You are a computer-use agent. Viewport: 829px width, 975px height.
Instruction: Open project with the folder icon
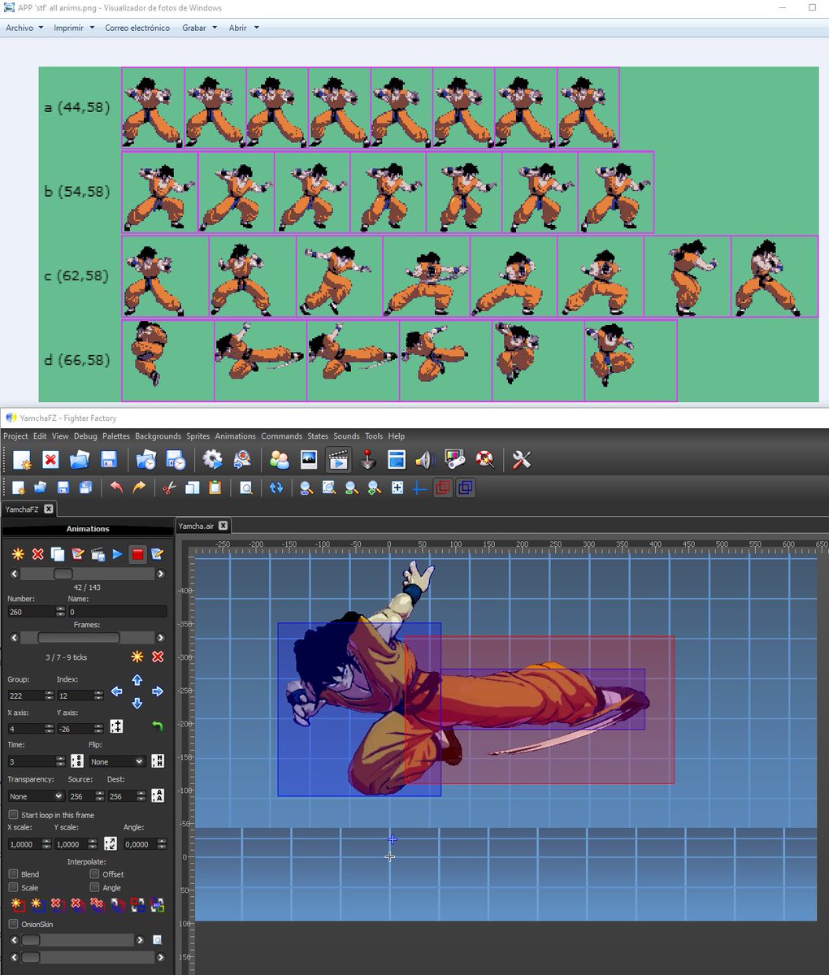click(x=79, y=460)
